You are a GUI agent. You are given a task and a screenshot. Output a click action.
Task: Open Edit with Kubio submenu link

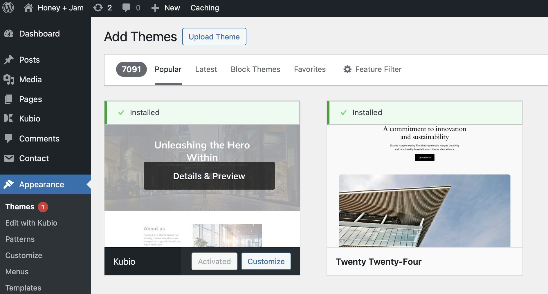(x=31, y=223)
